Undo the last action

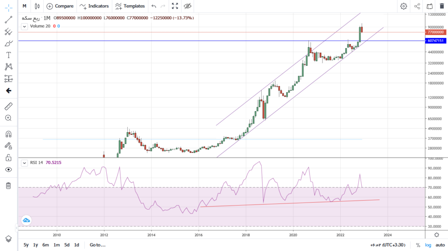pos(154,6)
